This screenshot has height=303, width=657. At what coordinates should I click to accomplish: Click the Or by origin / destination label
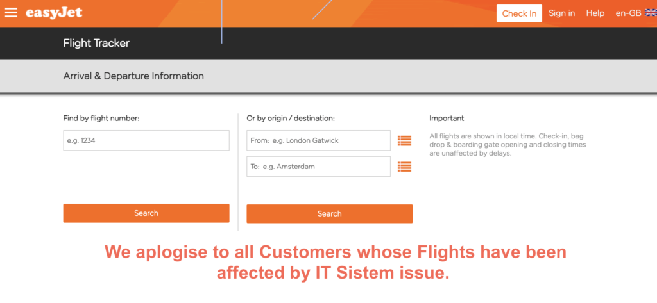(x=291, y=119)
